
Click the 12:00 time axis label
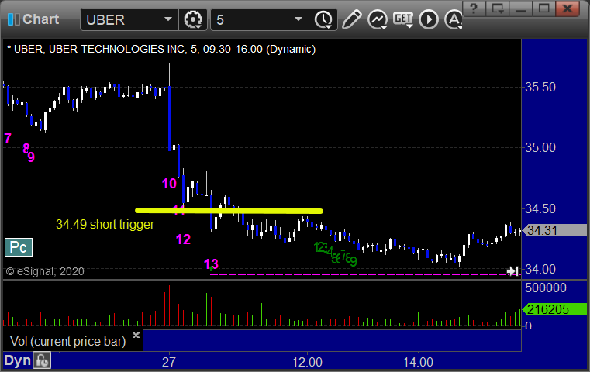(307, 362)
